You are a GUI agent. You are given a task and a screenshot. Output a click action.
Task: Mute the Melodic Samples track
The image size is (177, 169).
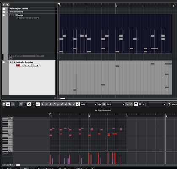coord(11,62)
